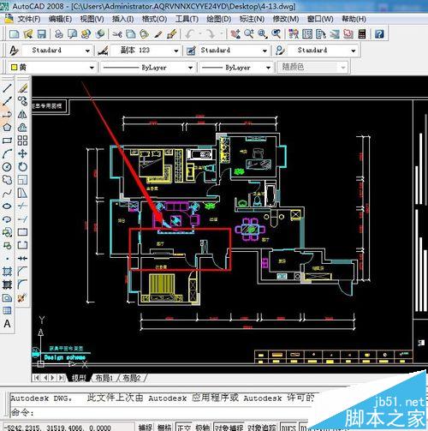Image resolution: width=428 pixels, height=431 pixels.
Task: Select the Explode modify tool
Action: tap(22, 298)
